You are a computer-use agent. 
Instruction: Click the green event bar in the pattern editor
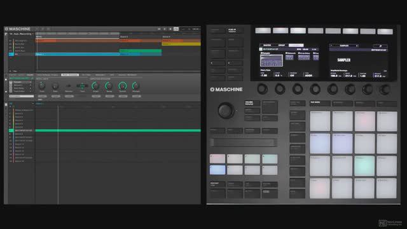118,130
